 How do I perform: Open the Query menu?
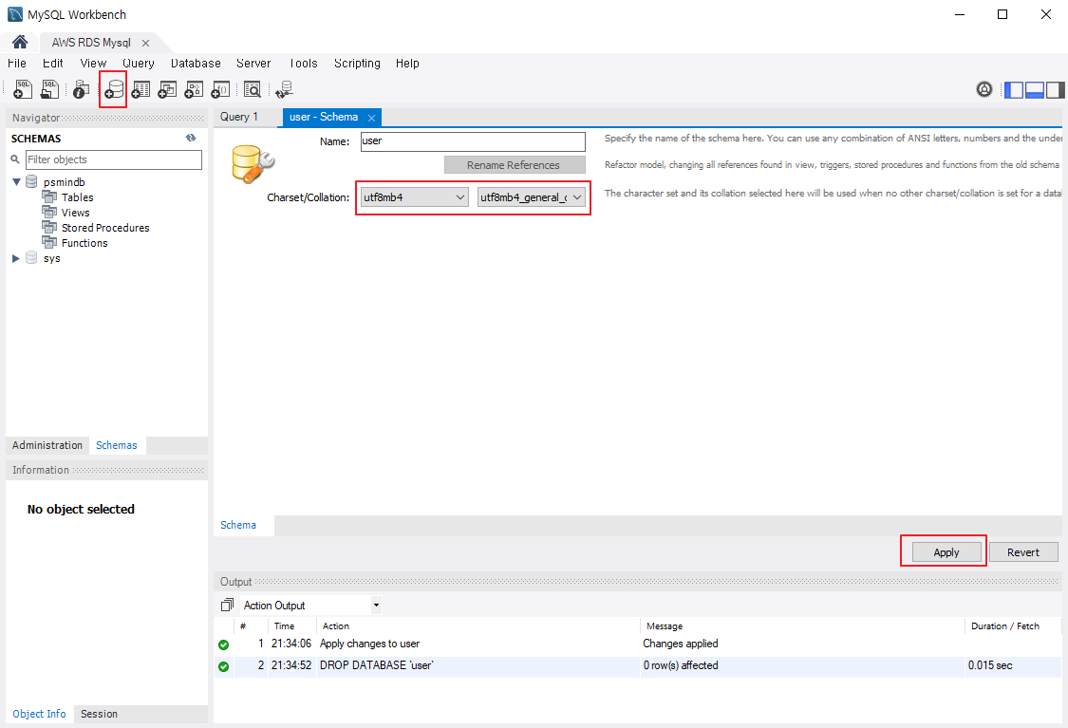[139, 64]
